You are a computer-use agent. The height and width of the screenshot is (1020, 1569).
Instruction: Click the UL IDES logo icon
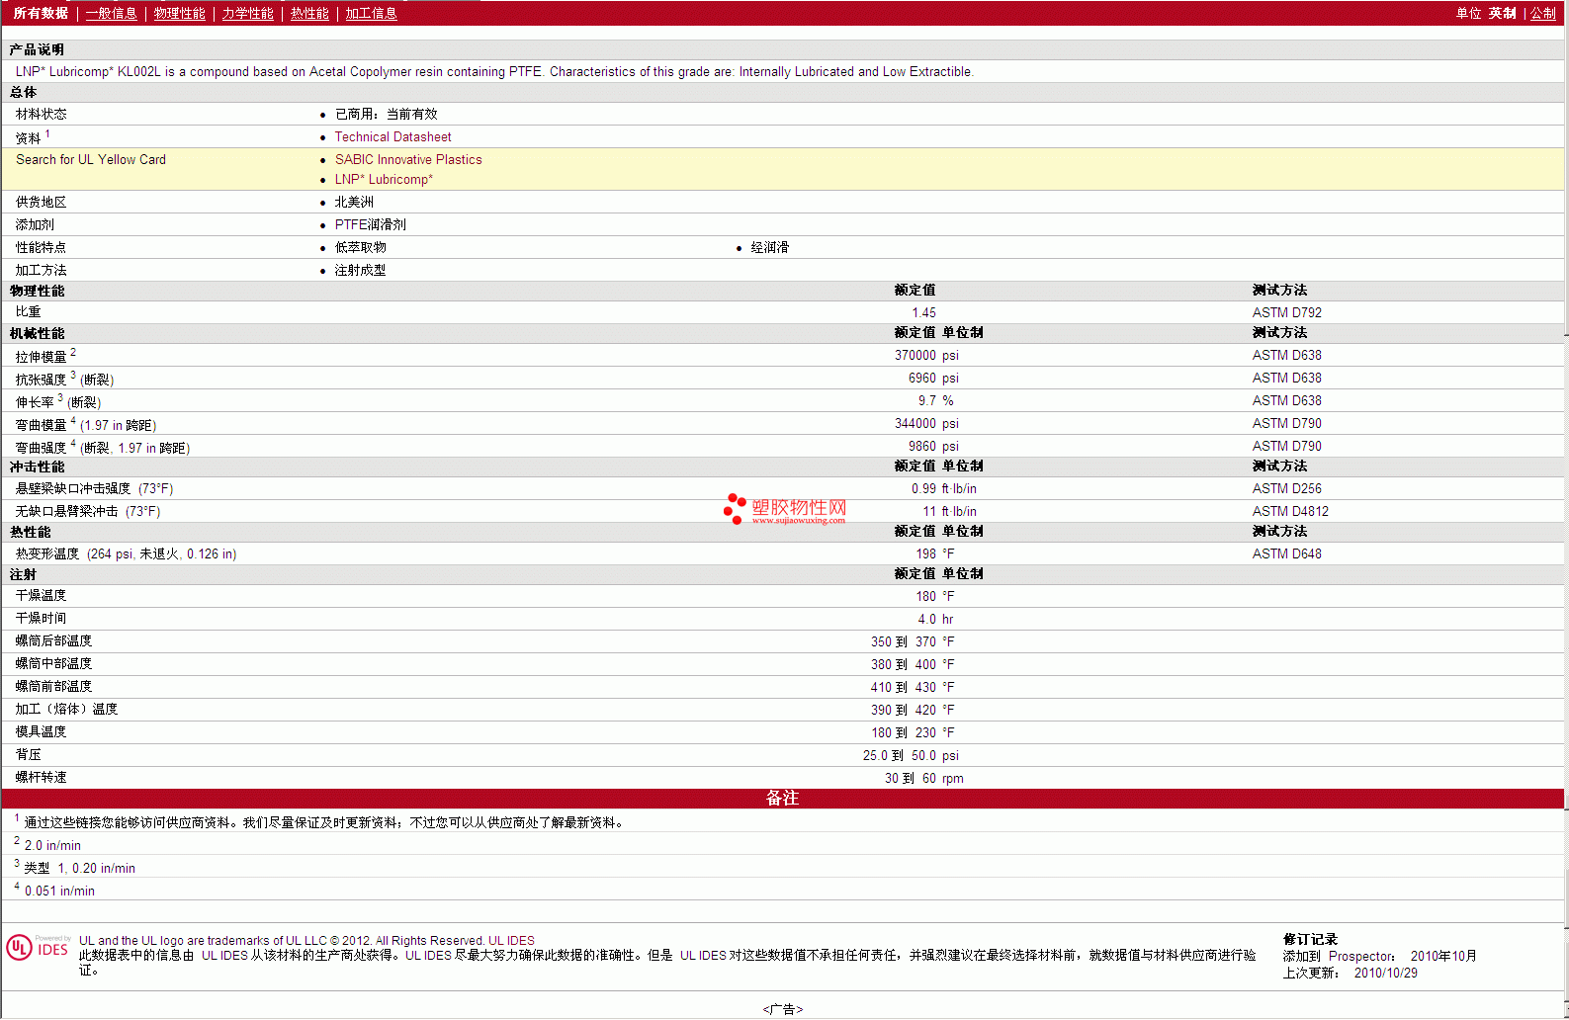point(38,948)
